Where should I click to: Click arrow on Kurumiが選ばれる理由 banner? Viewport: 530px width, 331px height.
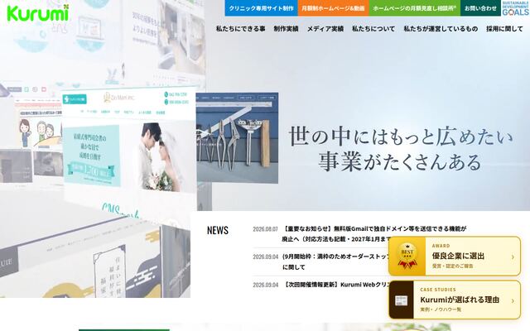[513, 300]
